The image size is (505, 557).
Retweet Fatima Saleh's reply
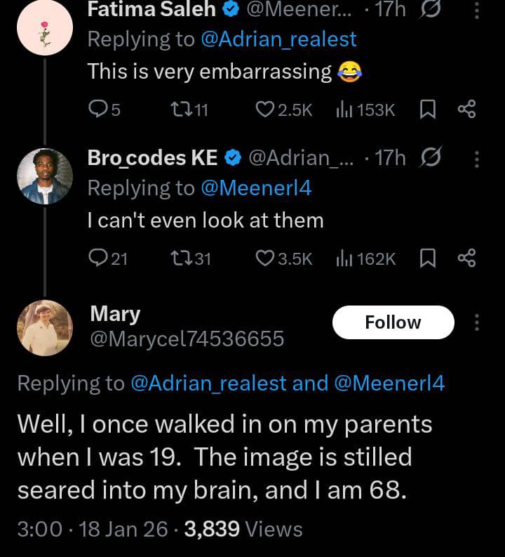[182, 109]
